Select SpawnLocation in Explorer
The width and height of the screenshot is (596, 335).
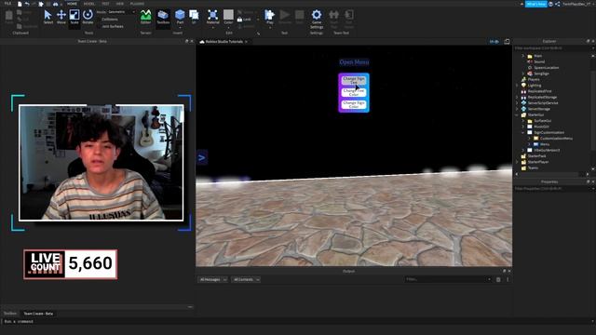[547, 68]
